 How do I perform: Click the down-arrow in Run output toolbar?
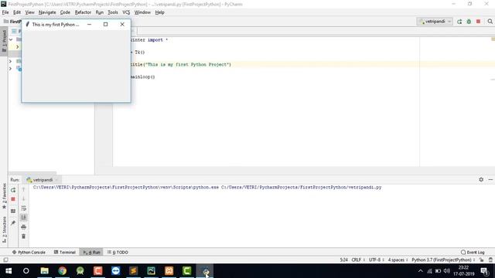pos(23,199)
